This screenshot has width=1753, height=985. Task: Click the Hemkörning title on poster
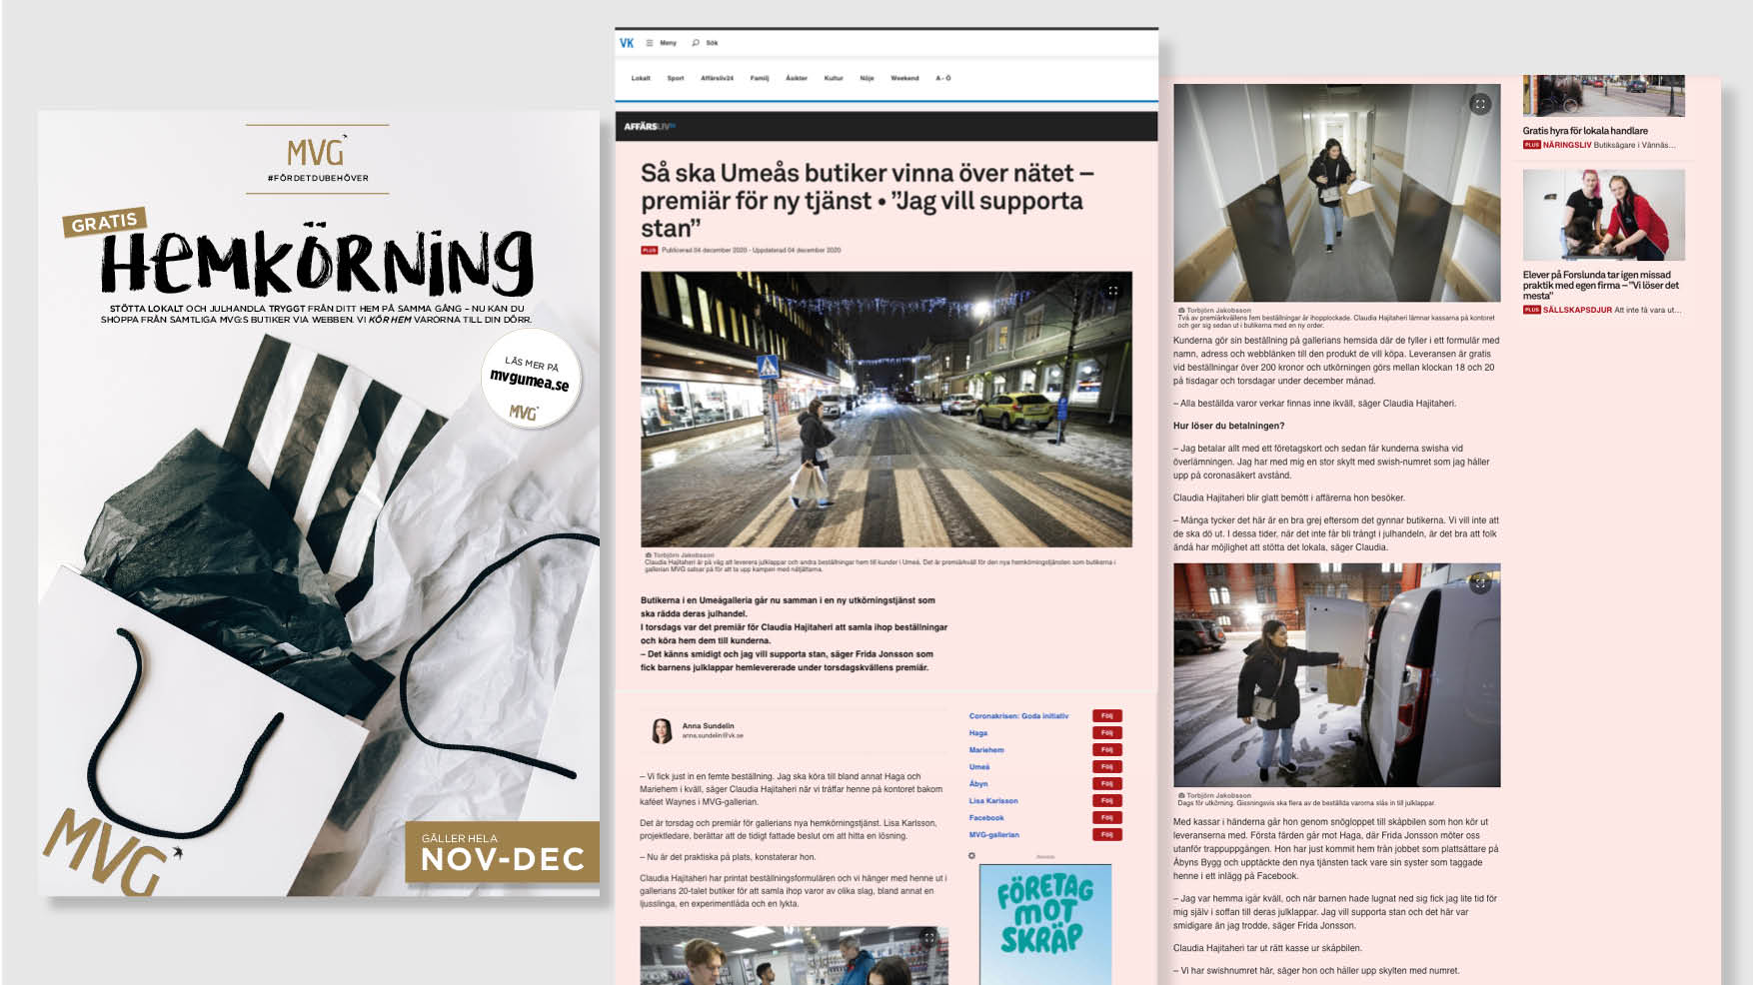(x=317, y=262)
